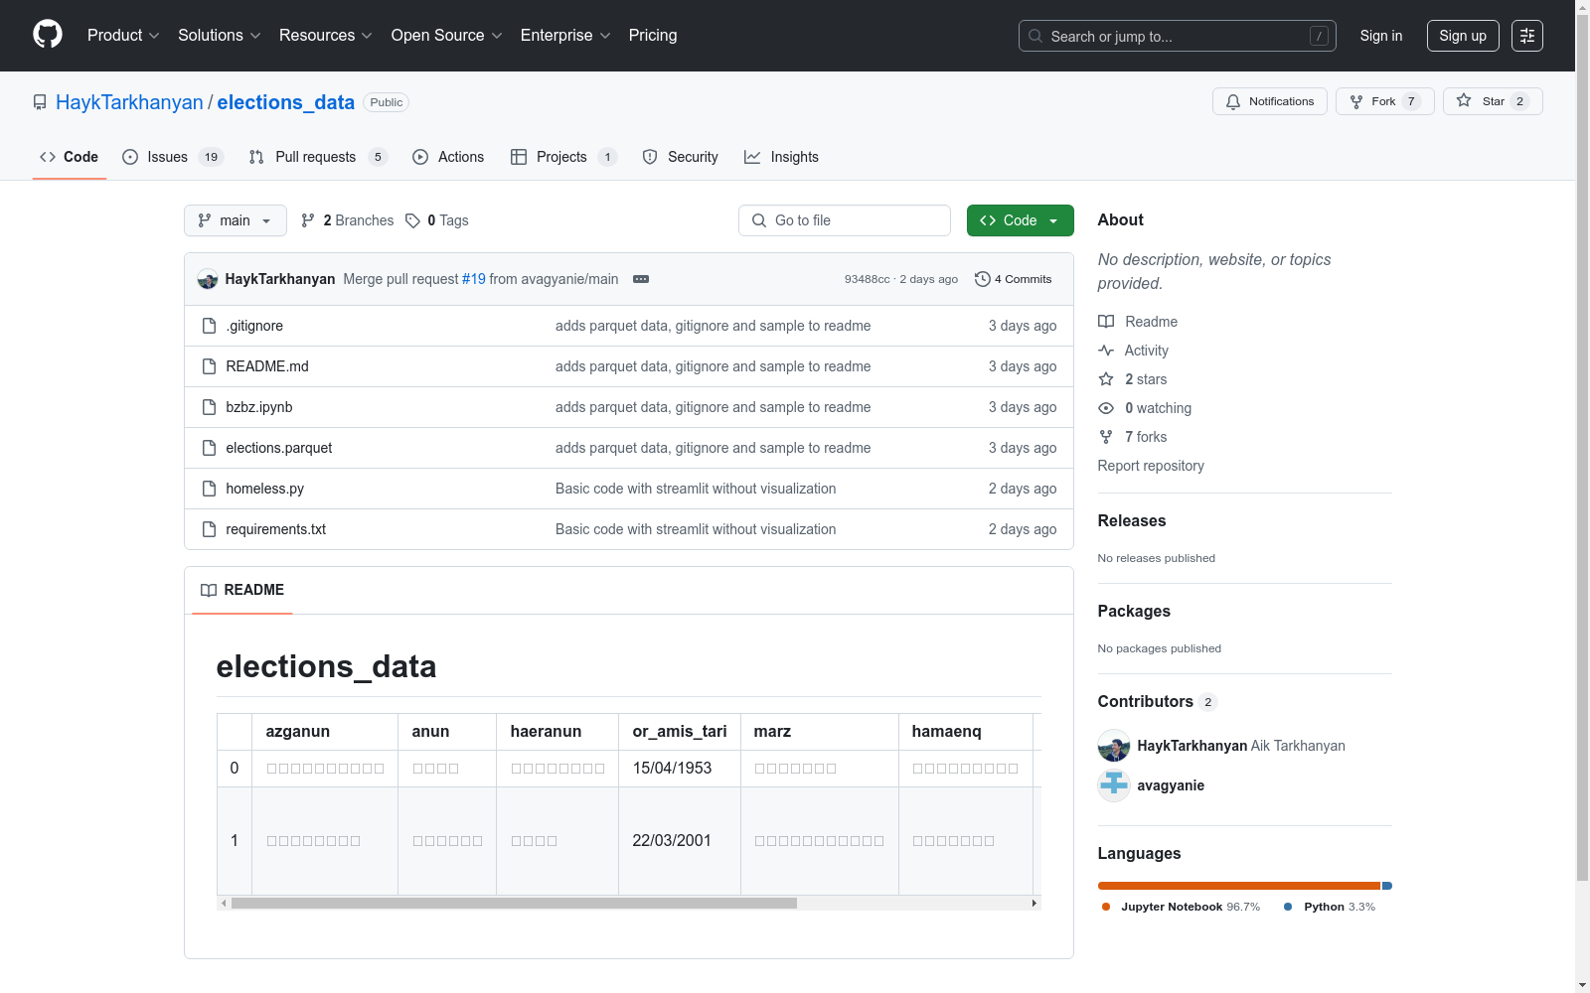Click the .gitignore file icon
This screenshot has width=1590, height=993.
click(209, 326)
